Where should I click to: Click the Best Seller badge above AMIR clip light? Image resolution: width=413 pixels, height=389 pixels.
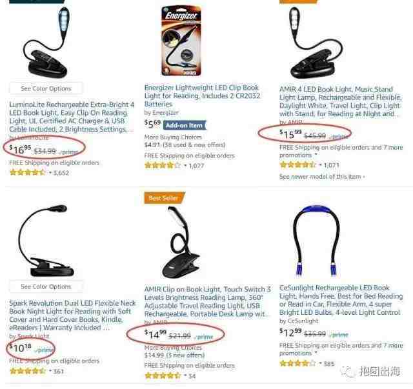165,198
